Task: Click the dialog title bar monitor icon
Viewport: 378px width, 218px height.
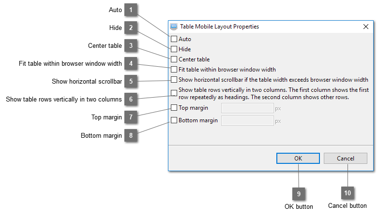Action: click(174, 27)
